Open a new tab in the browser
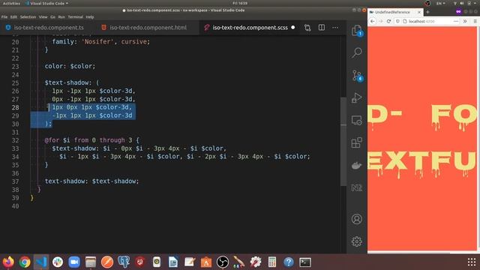Image resolution: width=480 pixels, height=270 pixels. 427,12
